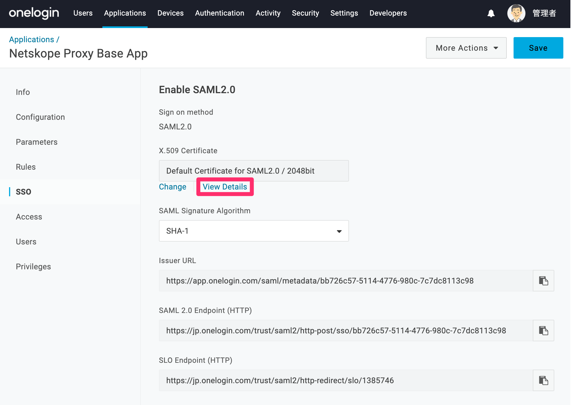Open the notifications bell
This screenshot has height=405, width=582.
[491, 13]
